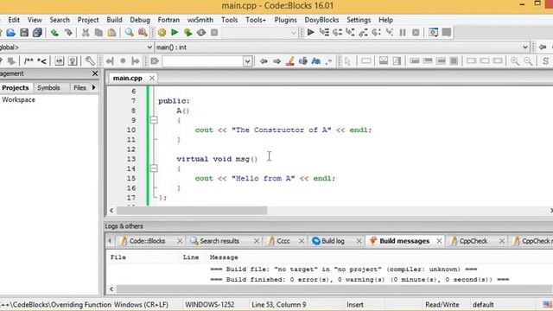The height and width of the screenshot is (311, 553).
Task: Run the program with green play icon
Action: coord(175,33)
